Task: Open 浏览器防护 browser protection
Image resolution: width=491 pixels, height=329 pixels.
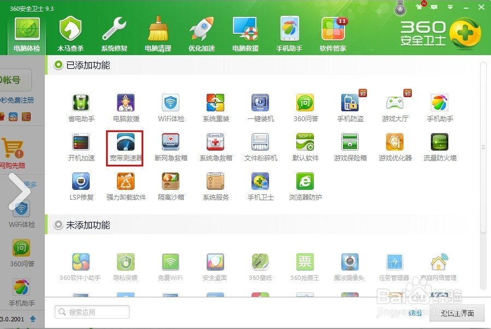Action: [x=305, y=186]
